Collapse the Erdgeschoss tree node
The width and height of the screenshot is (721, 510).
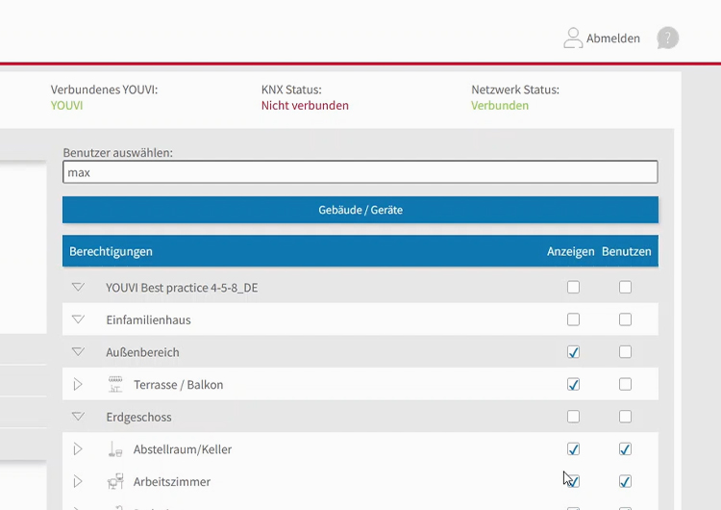coord(78,417)
